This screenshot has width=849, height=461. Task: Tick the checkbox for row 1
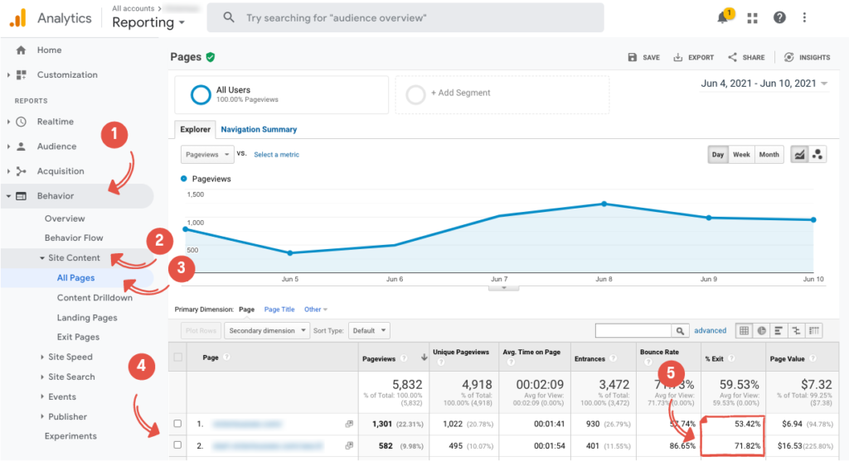pos(177,424)
